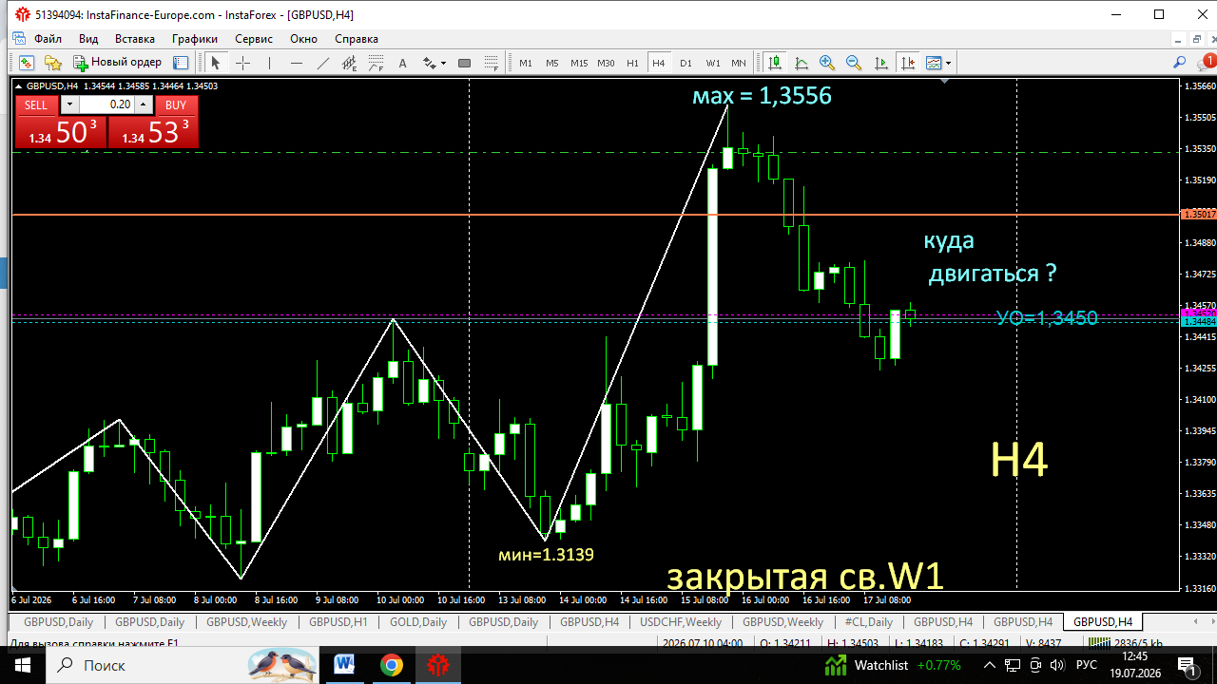The width and height of the screenshot is (1217, 684).
Task: Switch chart to line chart view
Action: pos(802,63)
